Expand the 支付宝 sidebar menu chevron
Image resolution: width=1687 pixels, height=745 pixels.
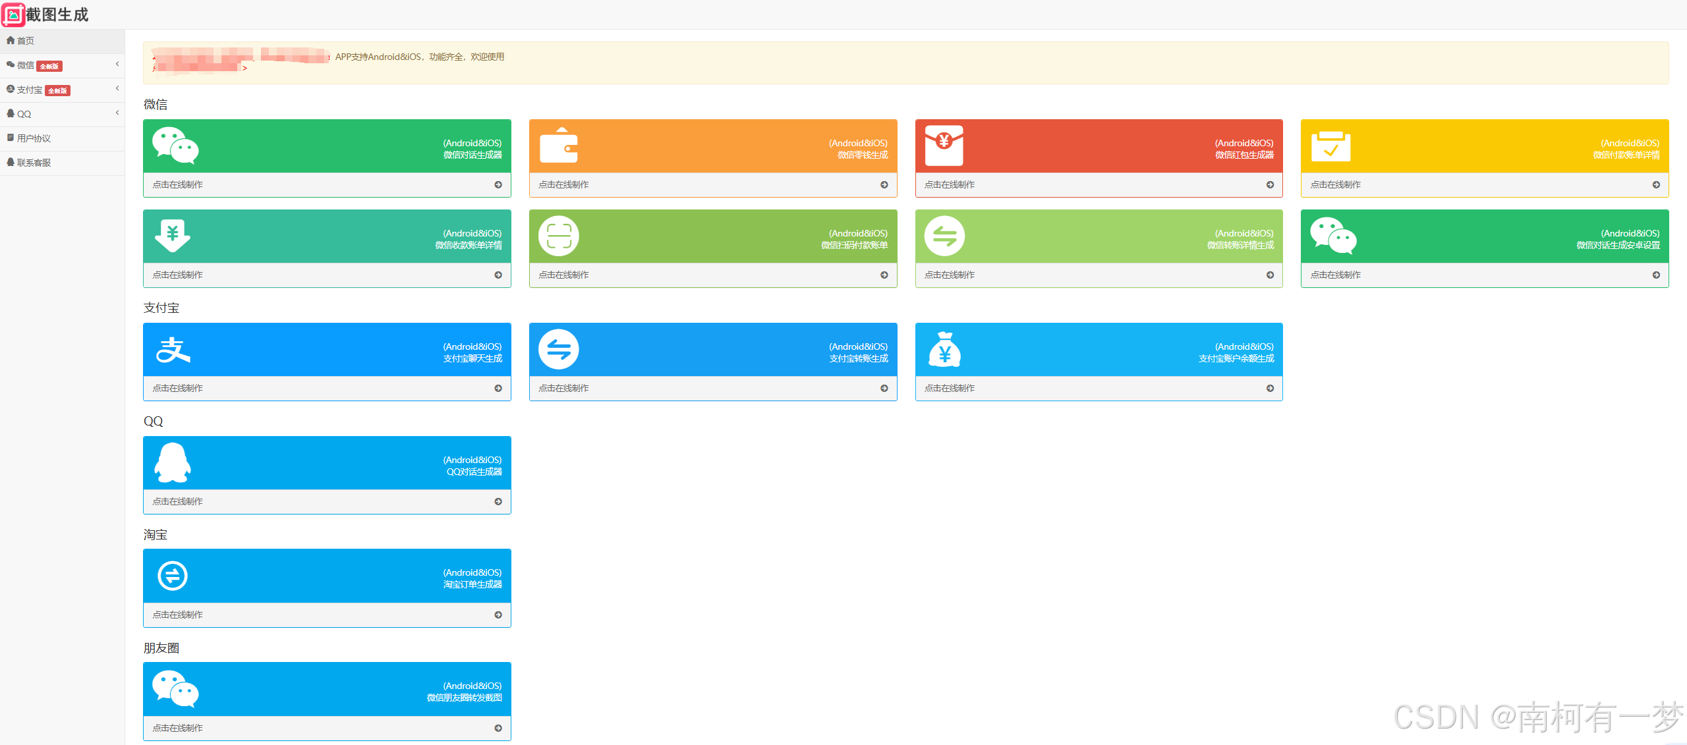(117, 88)
